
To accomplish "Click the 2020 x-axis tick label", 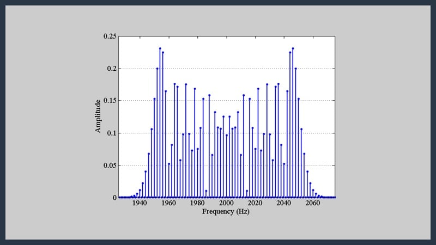I will coord(255,204).
